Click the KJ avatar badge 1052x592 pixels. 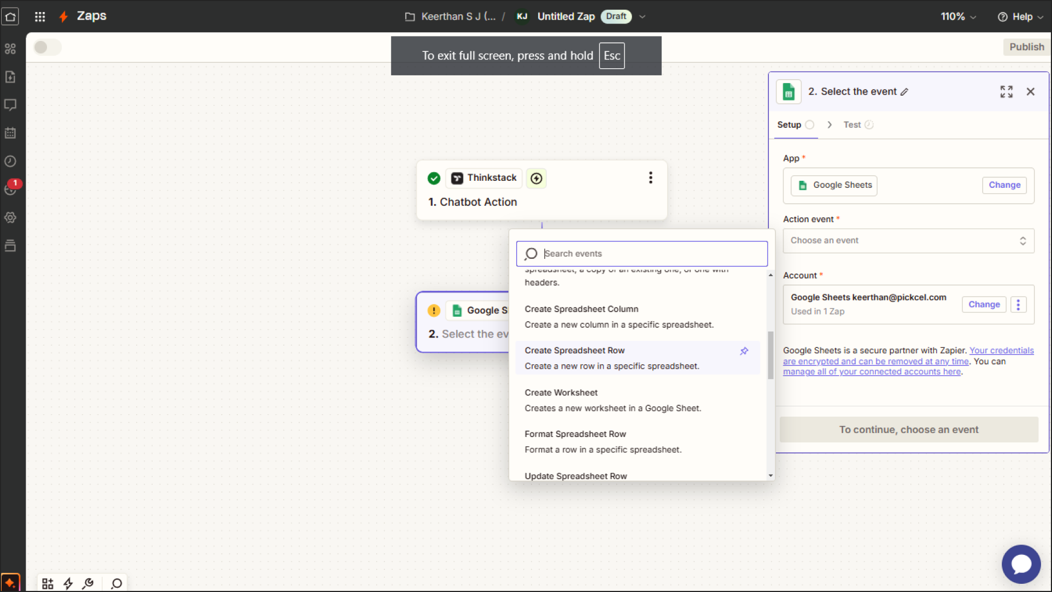(522, 17)
